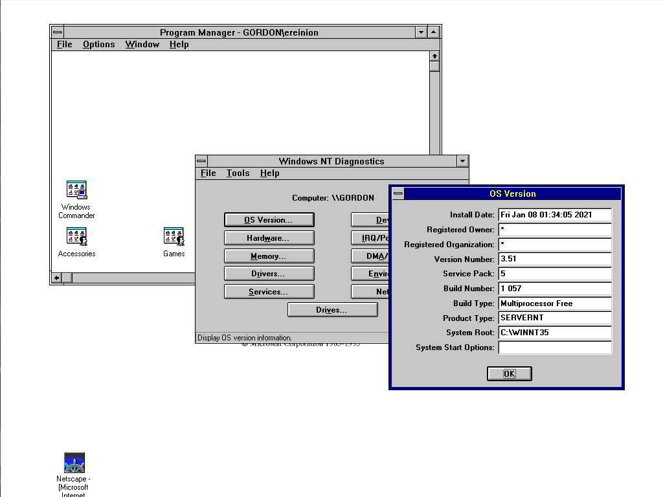Open the Windows NT Diagnostics control menu box
Viewport: 663px width, 497px height.
coord(202,161)
